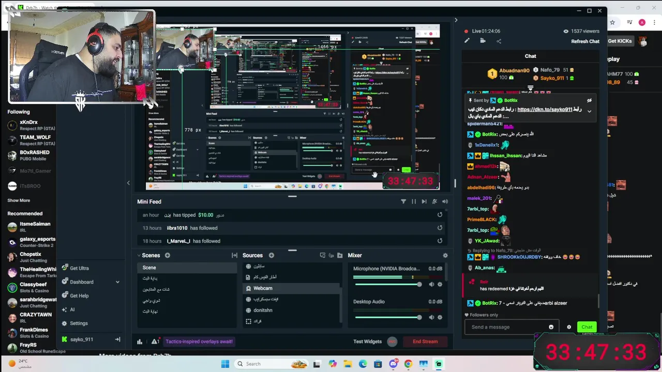This screenshot has height=372, width=662.
Task: Open the Tactics-inspired overlays banner
Action: point(199,342)
